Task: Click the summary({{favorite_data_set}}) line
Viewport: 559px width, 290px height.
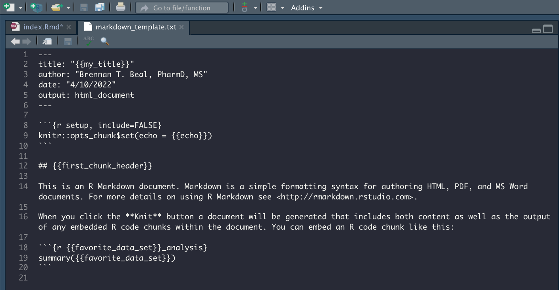Action: pyautogui.click(x=107, y=258)
